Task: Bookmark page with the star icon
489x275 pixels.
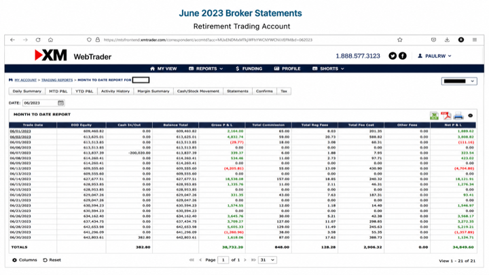Action: 400,40
